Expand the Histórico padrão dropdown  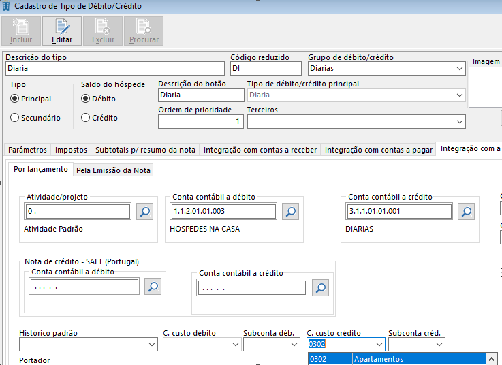(151, 345)
